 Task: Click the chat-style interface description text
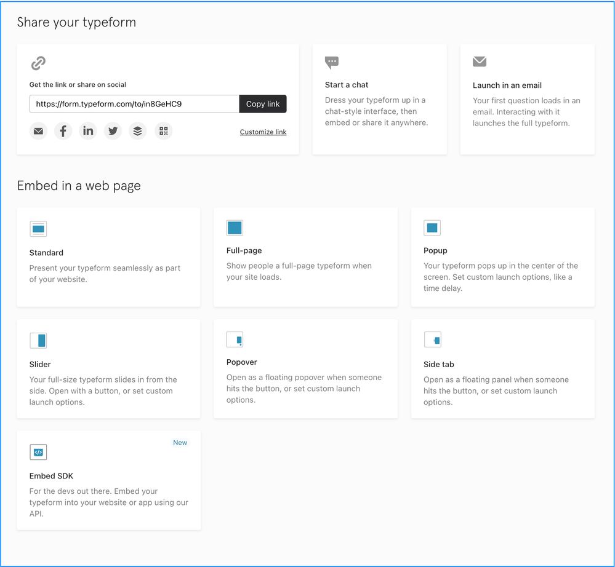(x=376, y=111)
